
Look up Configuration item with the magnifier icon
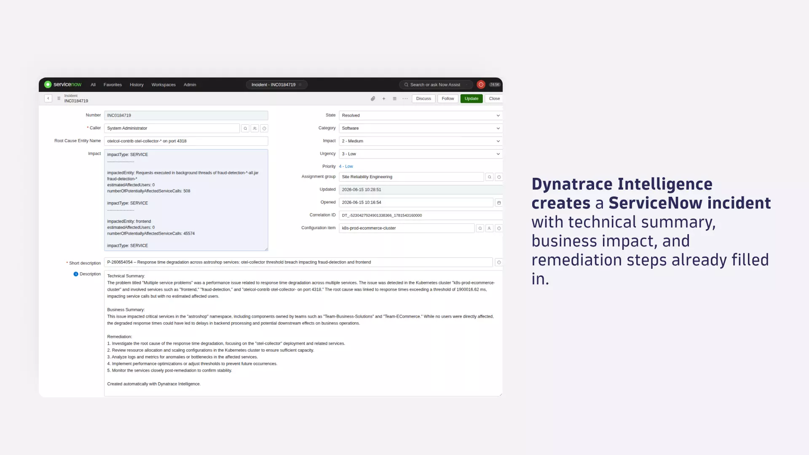480,228
